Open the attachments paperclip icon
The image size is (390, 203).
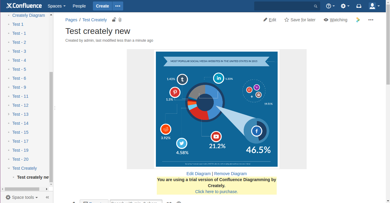[x=120, y=20]
